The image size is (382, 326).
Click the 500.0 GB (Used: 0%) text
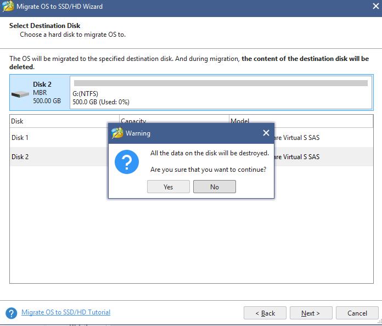tap(101, 102)
